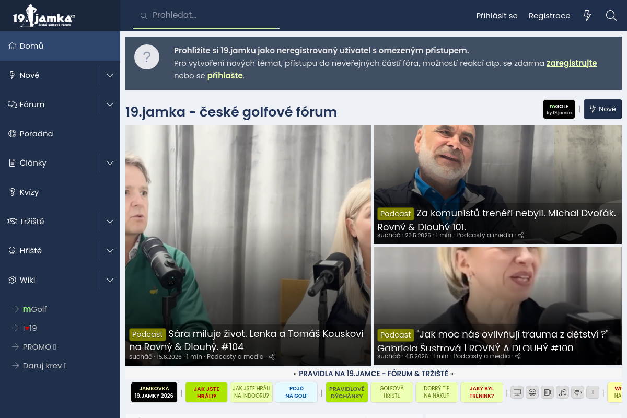Viewport: 627px width, 418px height.
Task: Expand the Hřiště submenu chevron
Action: coord(110,251)
